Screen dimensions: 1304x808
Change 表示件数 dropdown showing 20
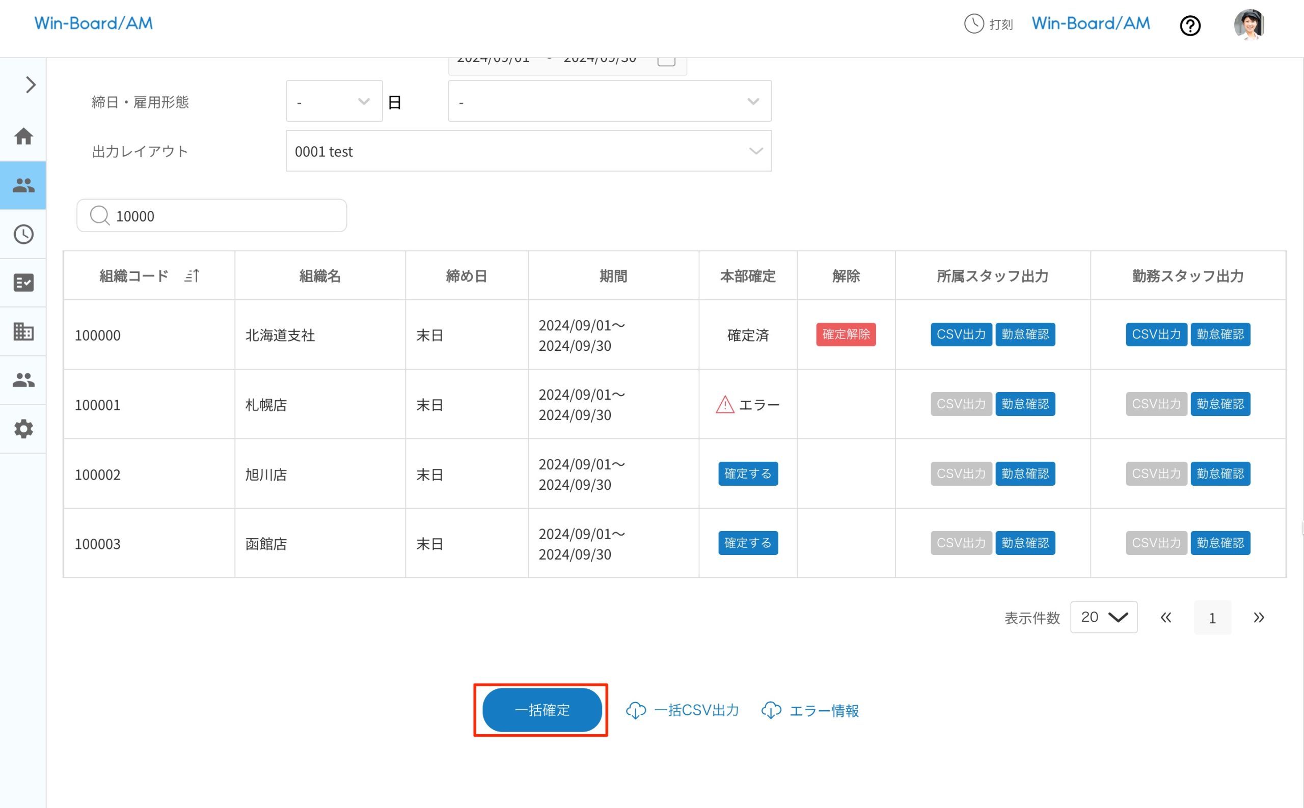[1103, 617]
